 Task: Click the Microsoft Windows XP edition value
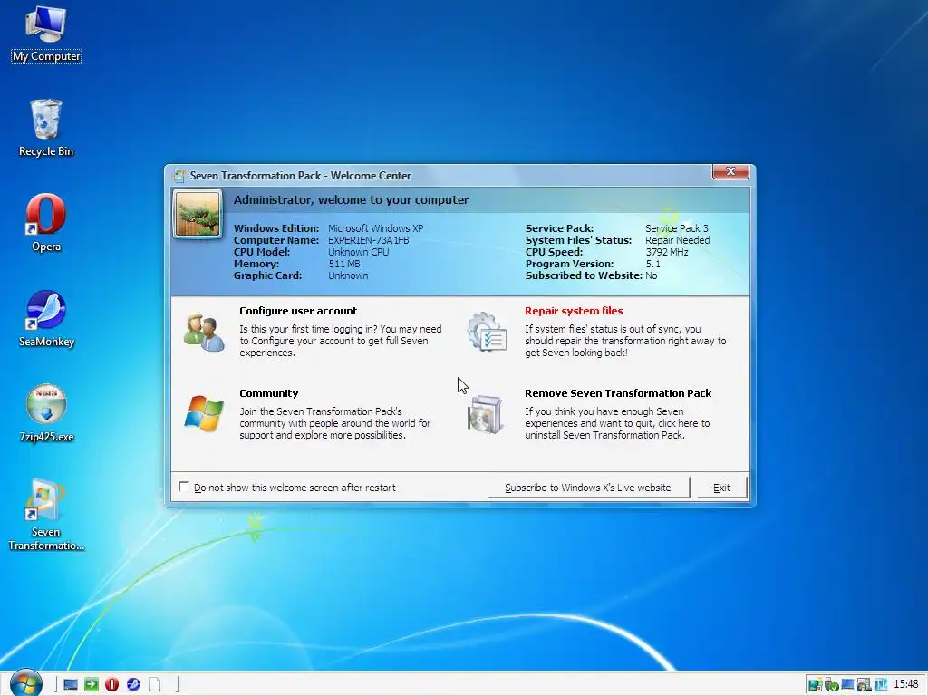tap(375, 228)
